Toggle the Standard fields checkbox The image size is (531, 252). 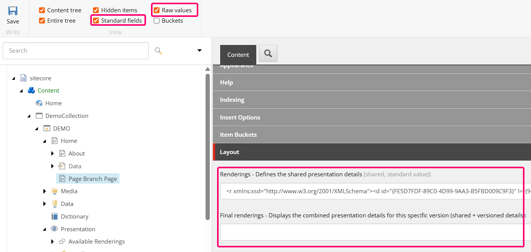[96, 21]
